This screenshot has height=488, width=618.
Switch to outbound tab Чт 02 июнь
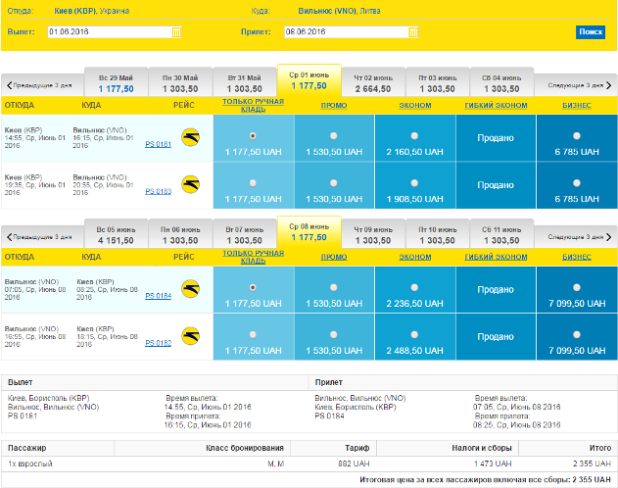point(373,82)
